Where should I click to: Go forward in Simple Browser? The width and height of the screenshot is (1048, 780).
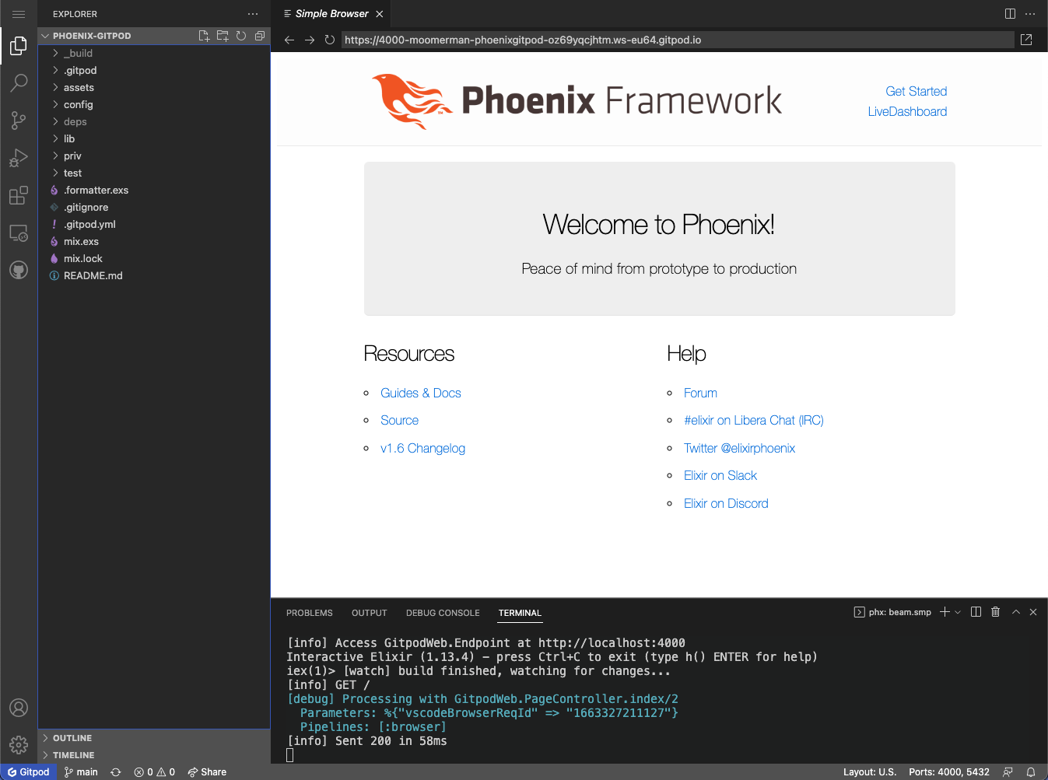coord(310,40)
